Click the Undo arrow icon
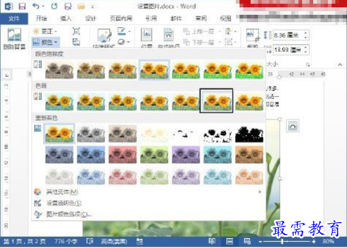This screenshot has width=347, height=248. [x=36, y=6]
